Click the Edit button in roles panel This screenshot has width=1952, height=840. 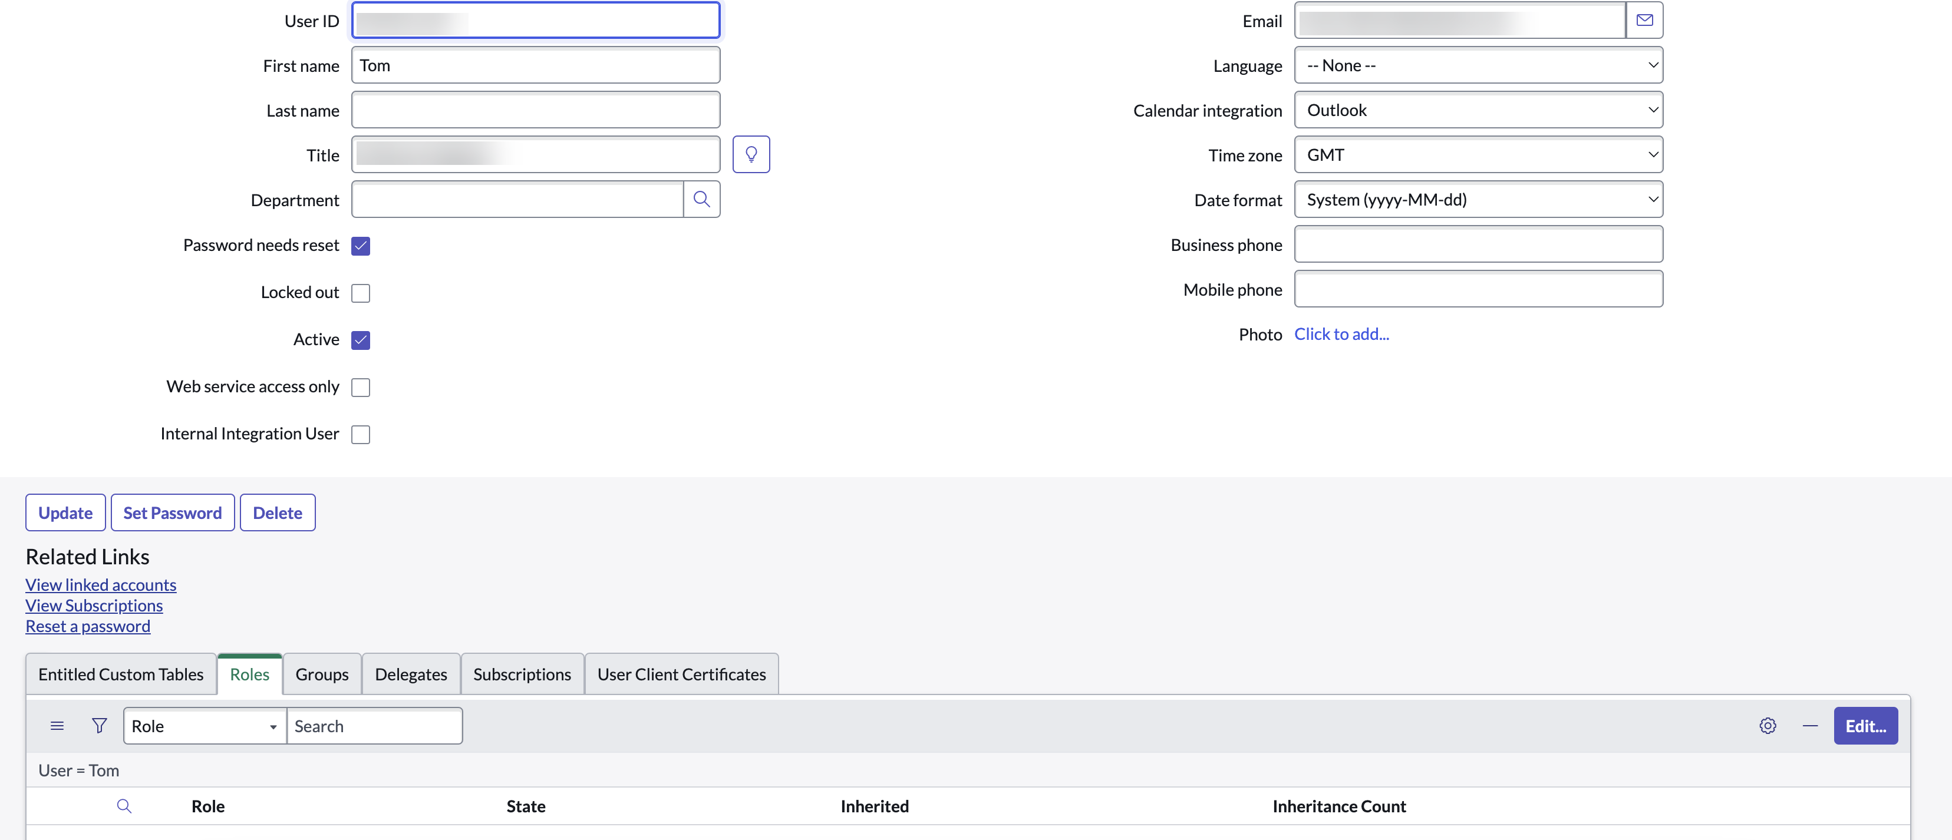[x=1865, y=726]
